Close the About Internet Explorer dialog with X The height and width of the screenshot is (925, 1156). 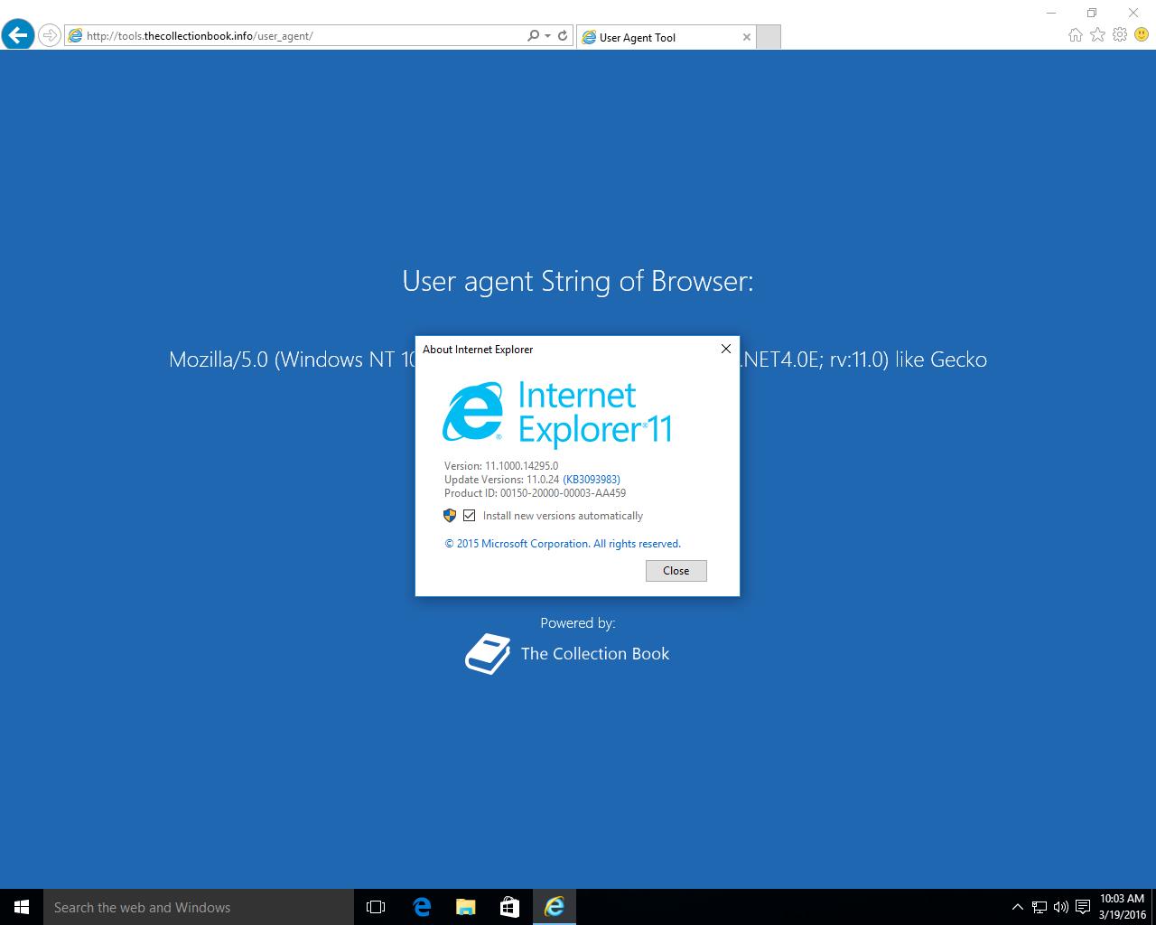click(725, 349)
